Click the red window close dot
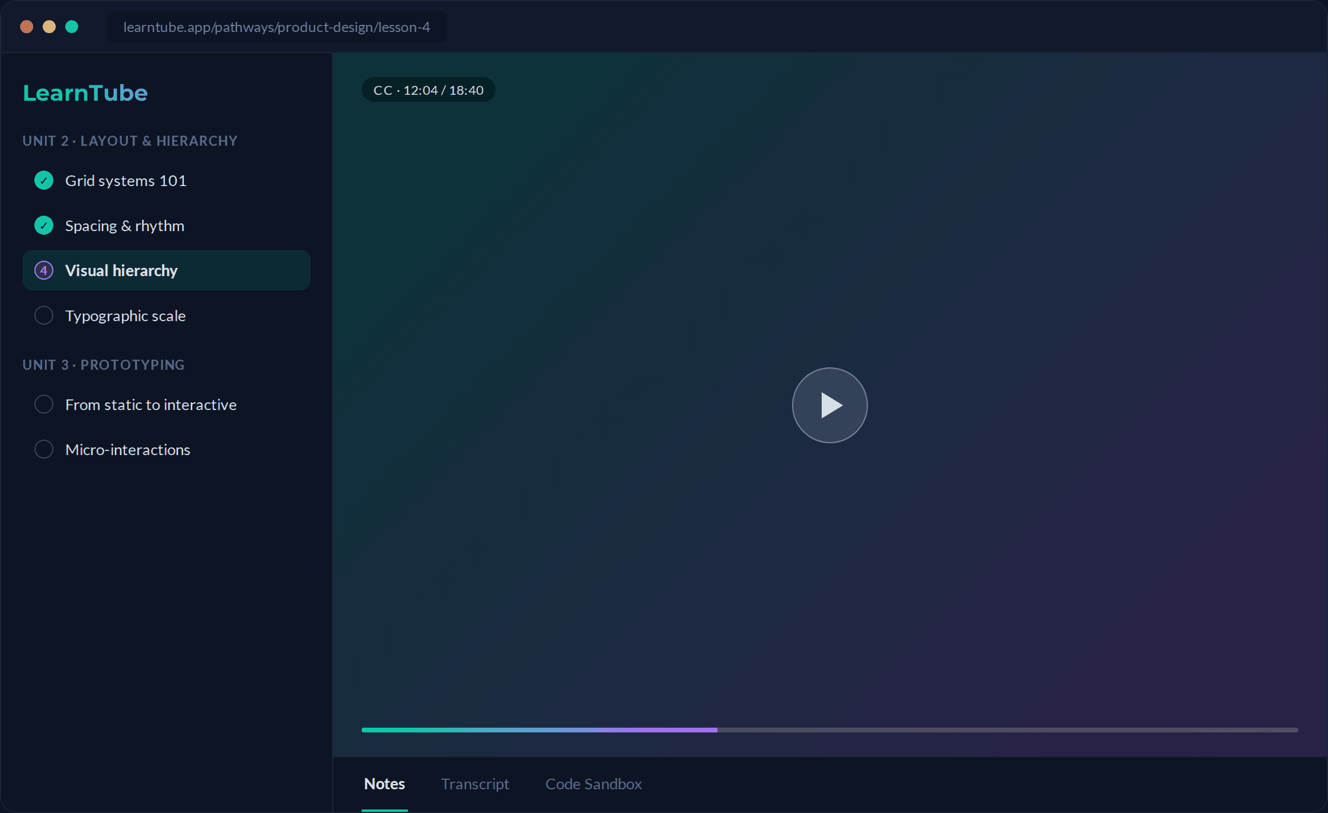This screenshot has height=813, width=1328. pos(27,27)
